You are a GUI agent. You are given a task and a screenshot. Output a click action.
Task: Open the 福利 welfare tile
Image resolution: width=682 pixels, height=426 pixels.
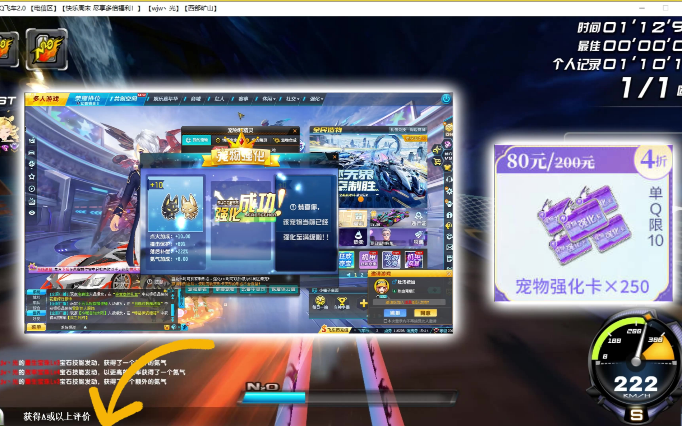353,218
